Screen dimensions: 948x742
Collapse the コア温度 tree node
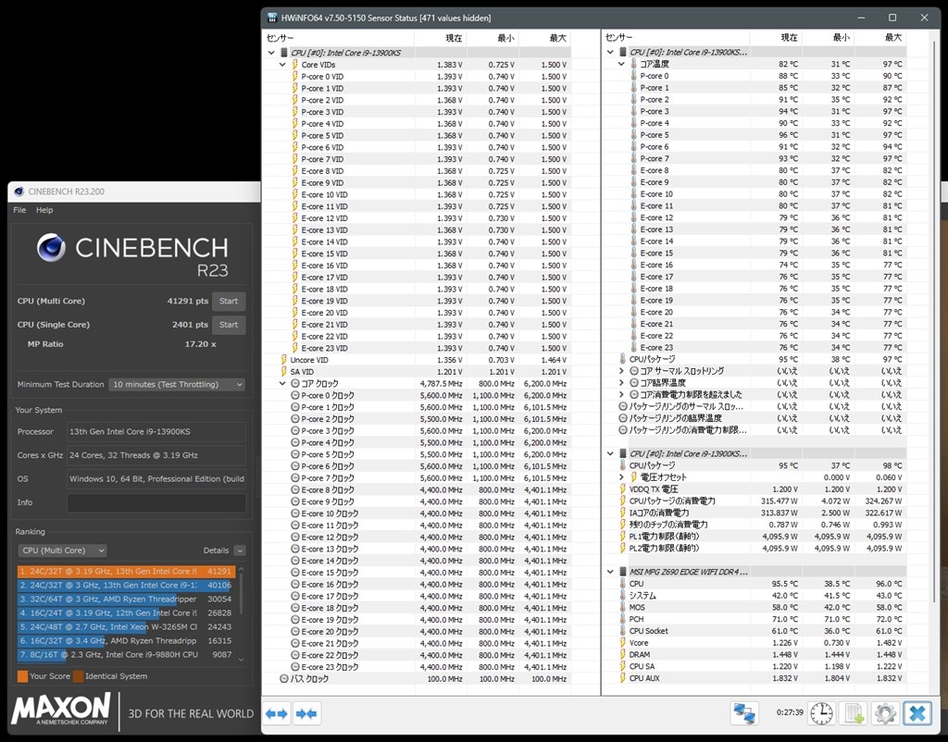click(x=621, y=64)
